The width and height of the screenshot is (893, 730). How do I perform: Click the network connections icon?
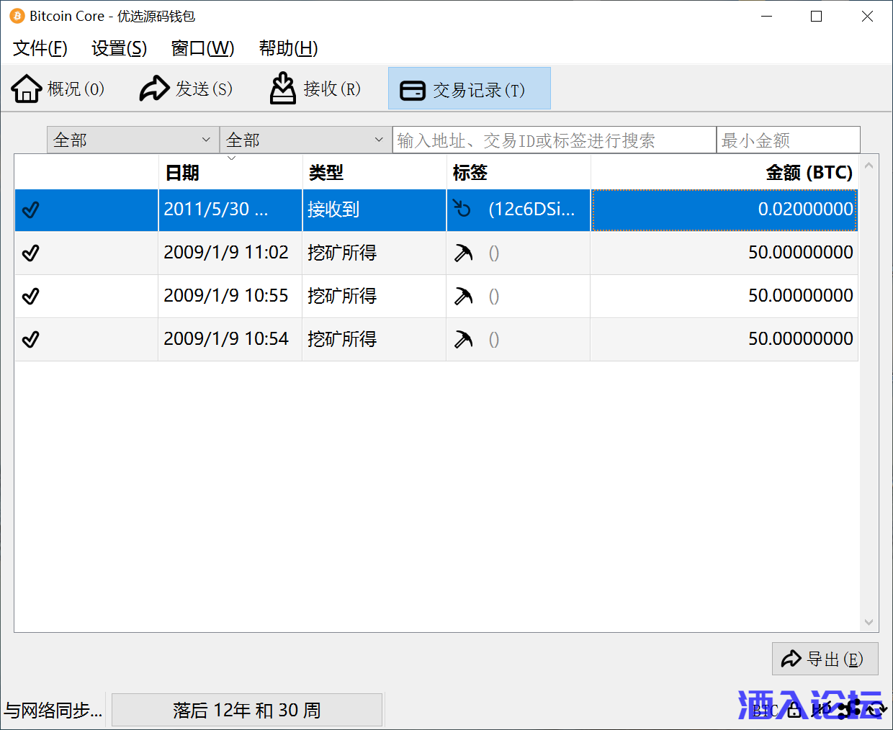(850, 710)
